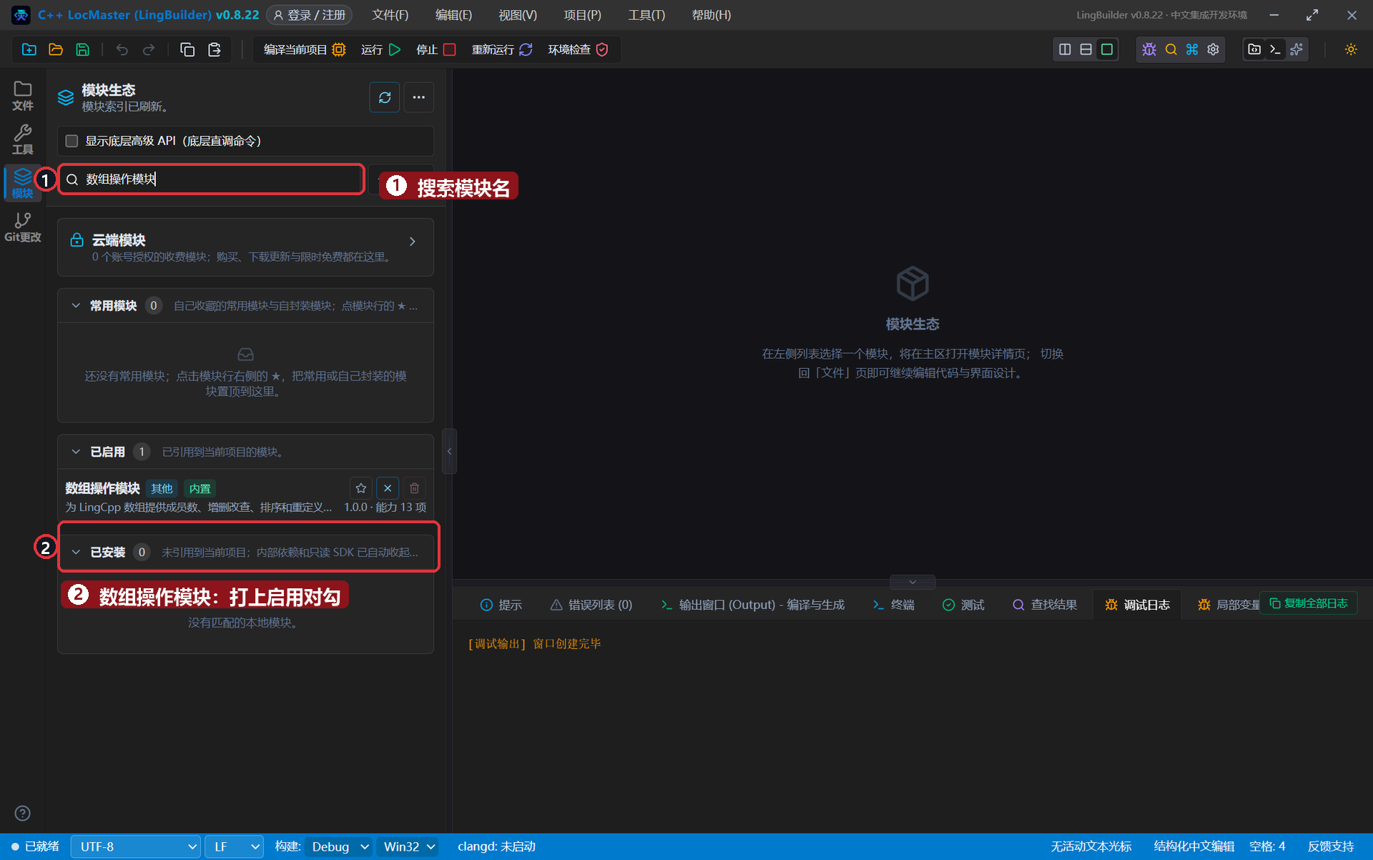The width and height of the screenshot is (1373, 860).
Task: Collapse the 已启用 section
Action: (x=76, y=452)
